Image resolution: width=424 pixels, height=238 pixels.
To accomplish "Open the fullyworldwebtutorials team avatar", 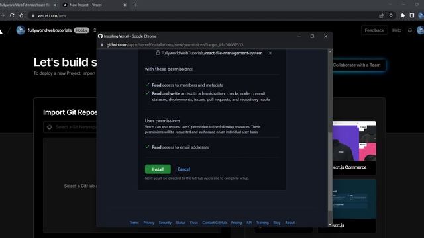I will pyautogui.click(x=21, y=30).
